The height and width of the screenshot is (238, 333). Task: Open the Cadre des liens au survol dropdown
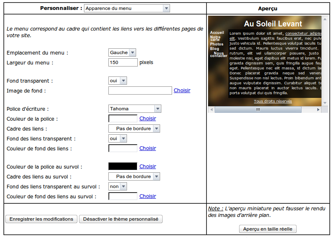point(134,176)
